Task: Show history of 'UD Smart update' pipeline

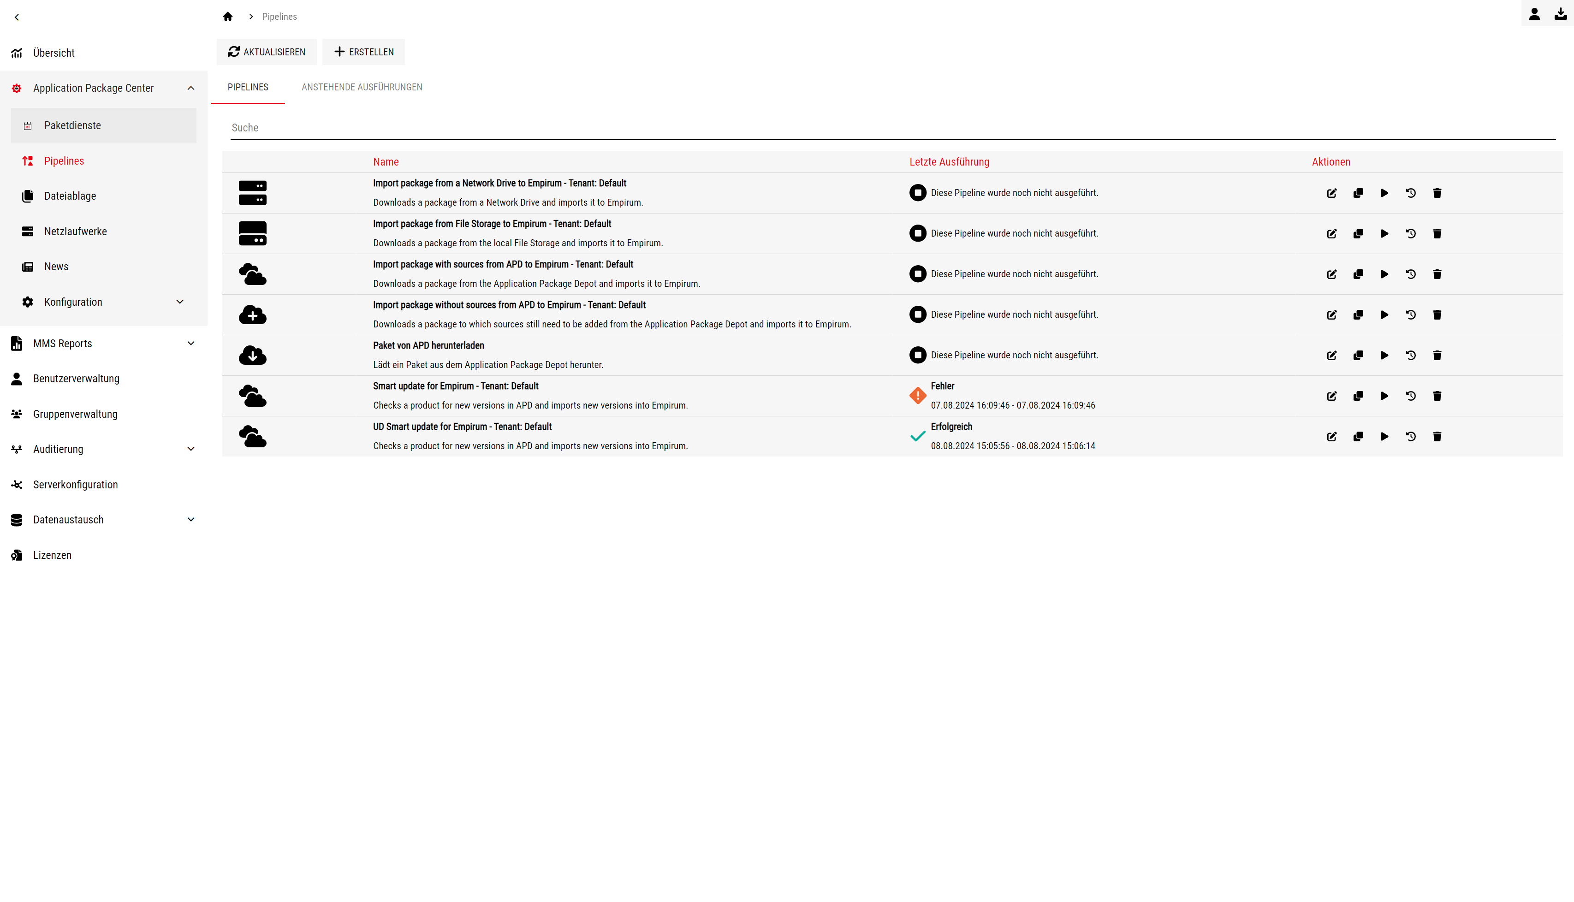Action: [x=1410, y=437]
